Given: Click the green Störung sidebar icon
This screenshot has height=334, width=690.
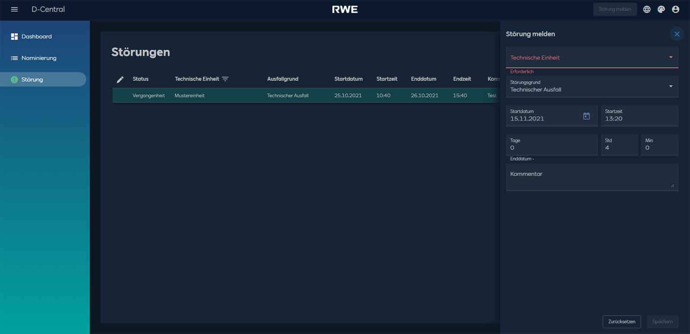Looking at the screenshot, I should click(14, 80).
